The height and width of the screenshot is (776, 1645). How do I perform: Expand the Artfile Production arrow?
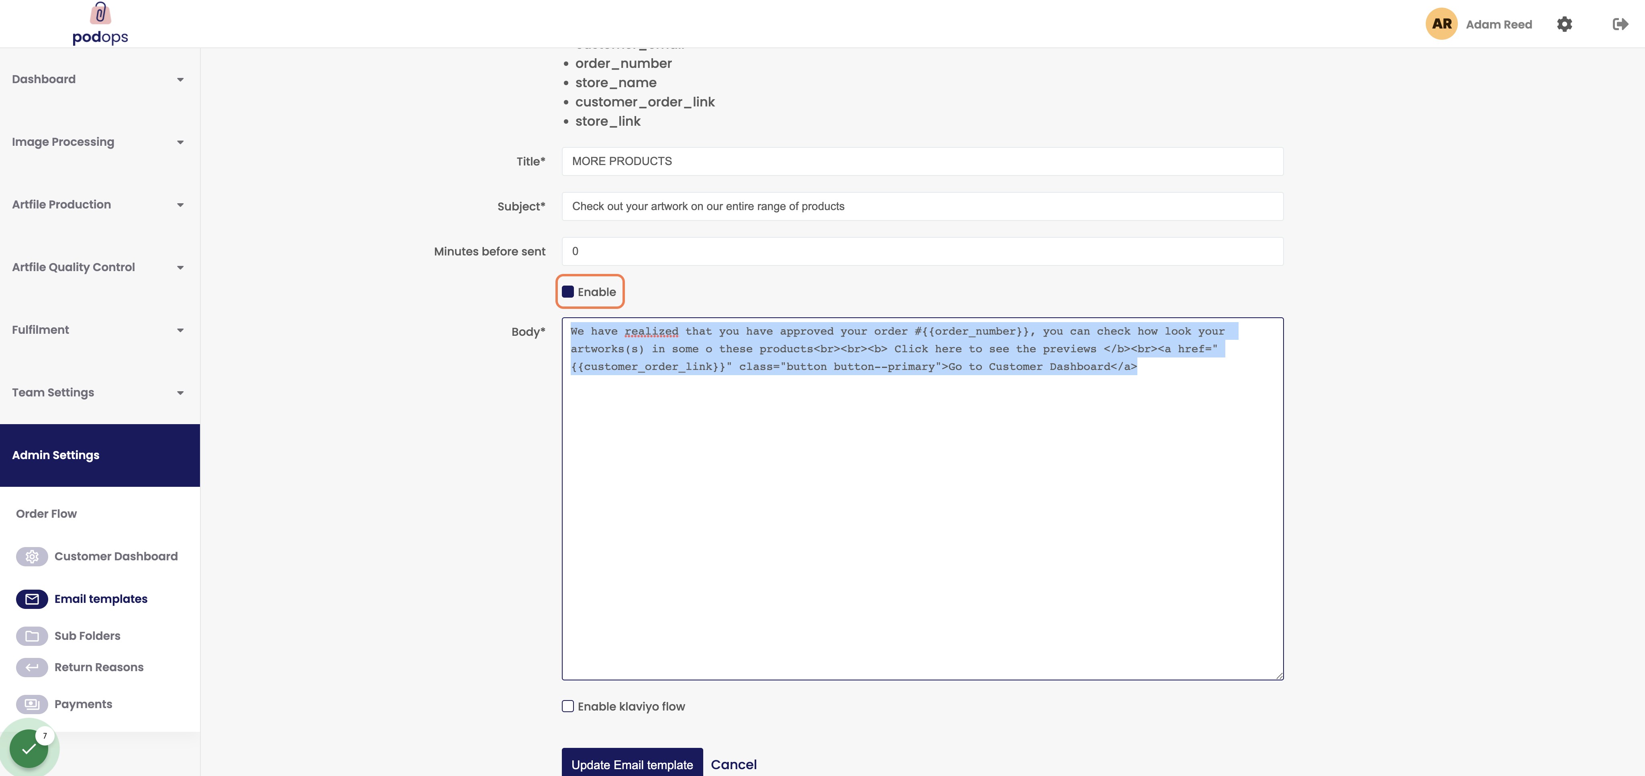(x=180, y=205)
